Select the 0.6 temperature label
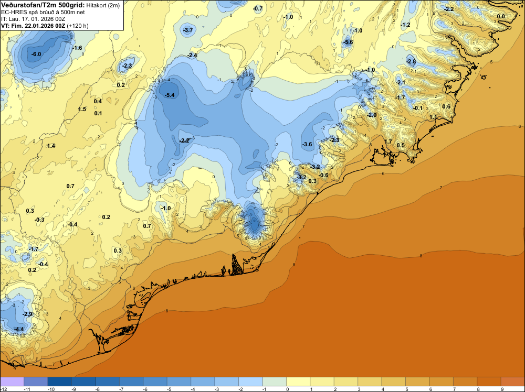This screenshot has height=392, width=525. point(446,106)
